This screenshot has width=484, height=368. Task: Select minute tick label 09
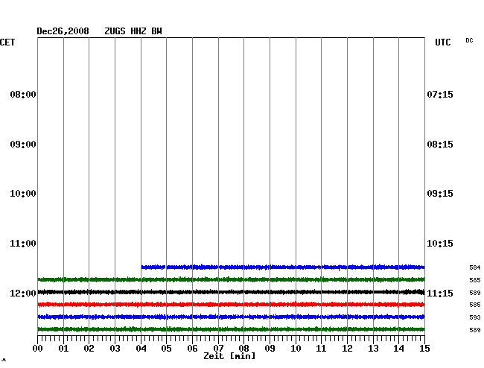(270, 349)
